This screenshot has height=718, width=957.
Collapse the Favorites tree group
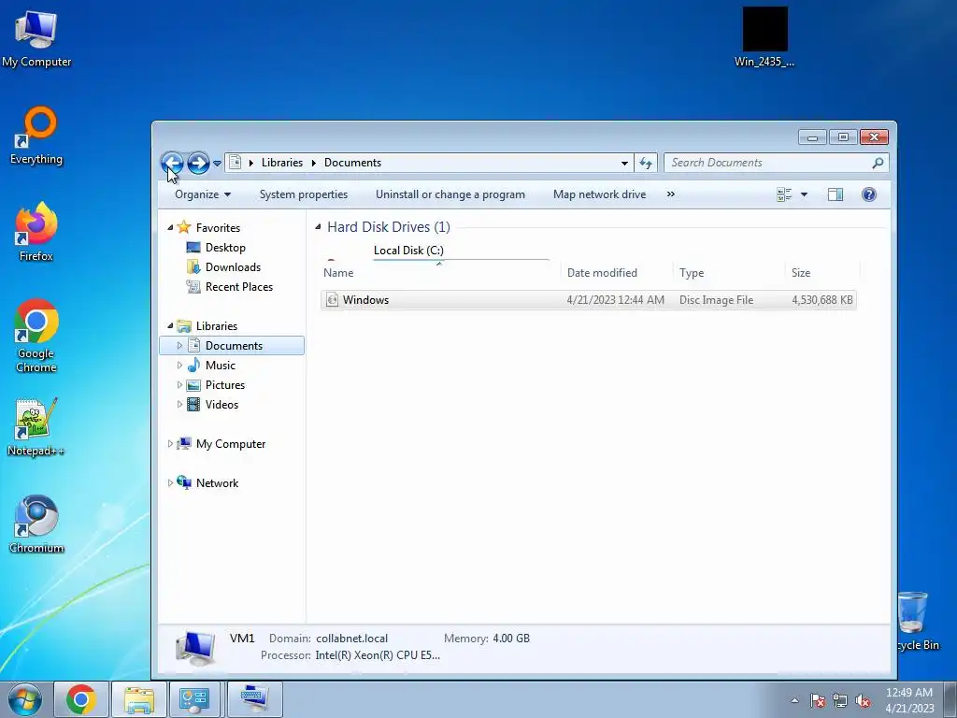(x=170, y=227)
